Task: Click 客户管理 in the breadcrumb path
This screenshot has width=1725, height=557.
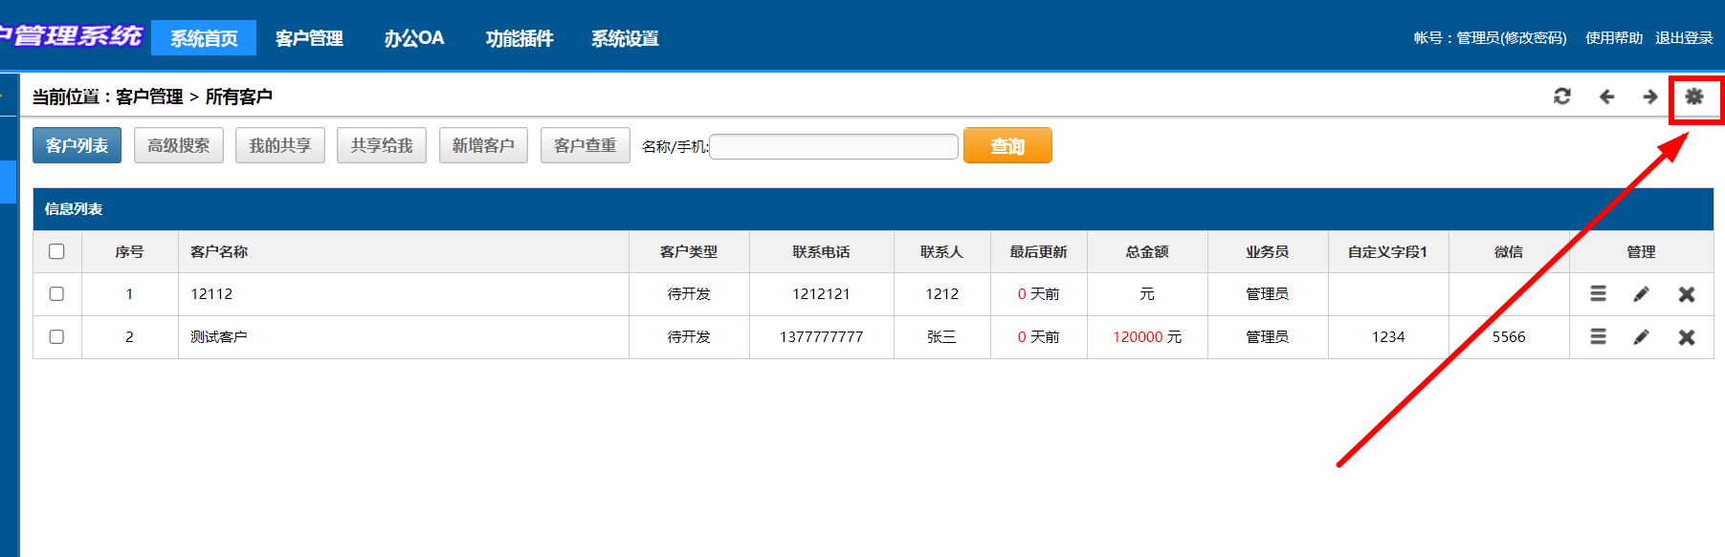Action: pos(149,96)
